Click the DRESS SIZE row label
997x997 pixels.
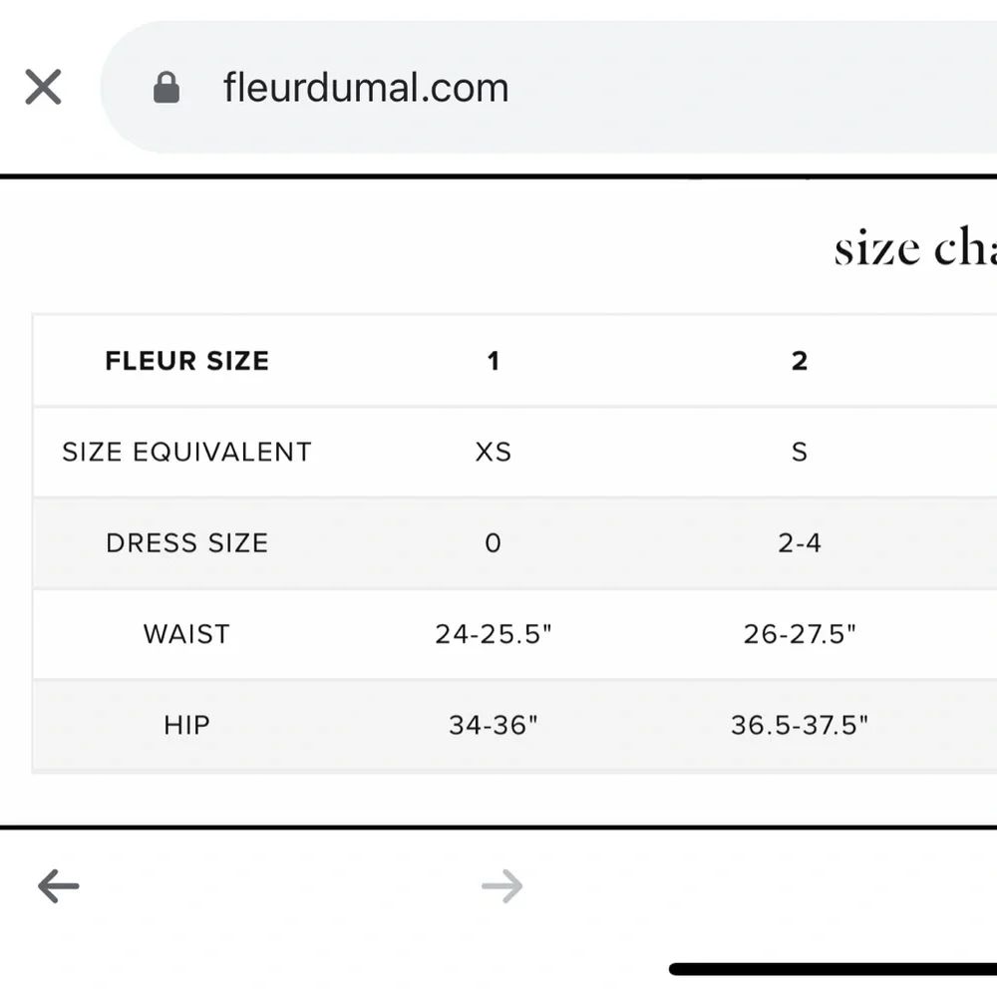click(x=187, y=543)
